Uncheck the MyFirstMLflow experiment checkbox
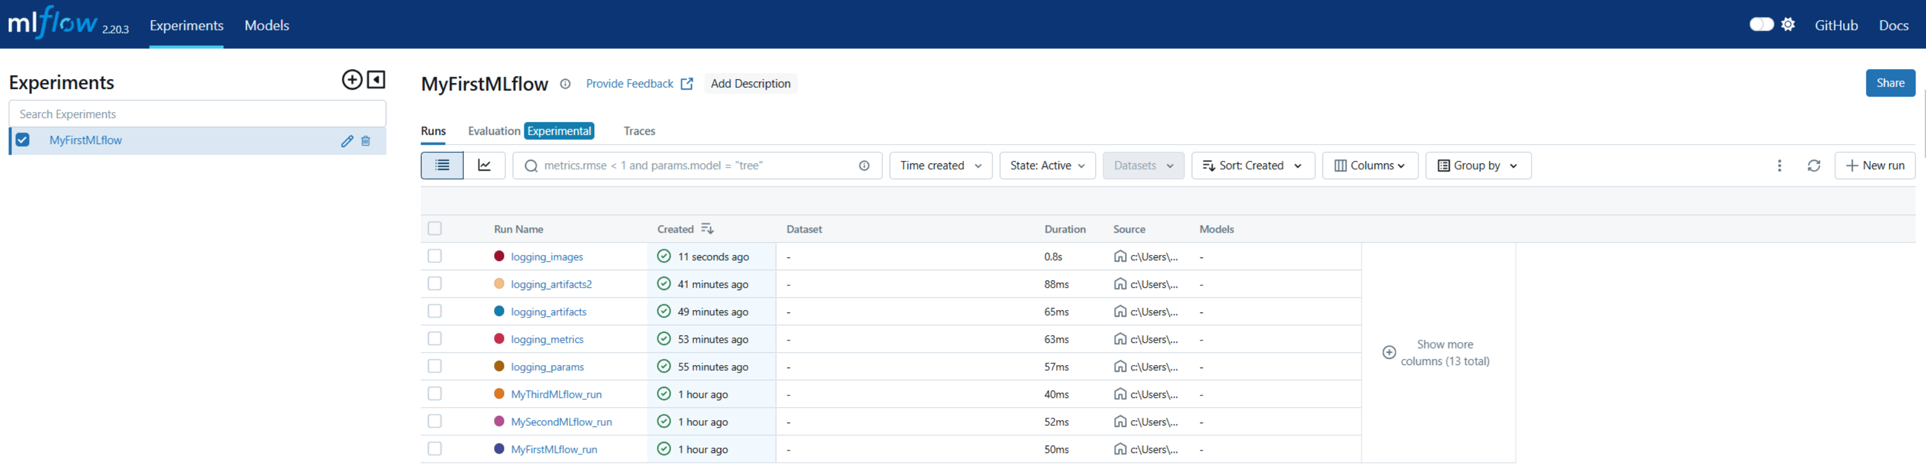The width and height of the screenshot is (1926, 474). (x=22, y=140)
